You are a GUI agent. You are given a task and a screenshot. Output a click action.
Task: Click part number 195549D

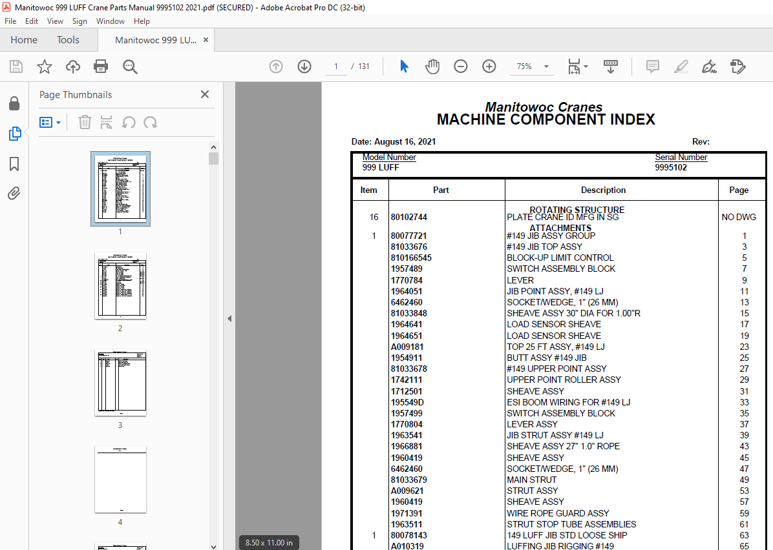coord(407,402)
